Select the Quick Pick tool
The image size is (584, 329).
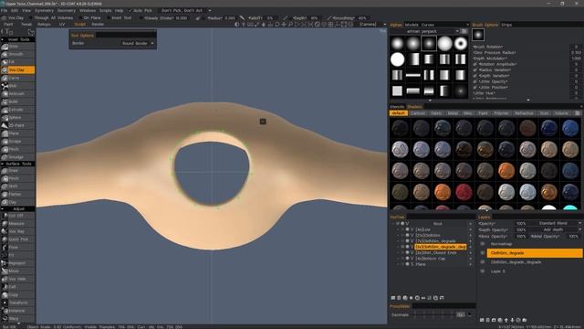pos(18,239)
